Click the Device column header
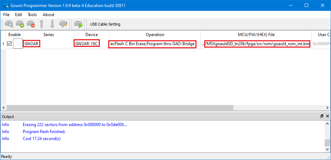This screenshot has width=331, height=160. pyautogui.click(x=92, y=35)
